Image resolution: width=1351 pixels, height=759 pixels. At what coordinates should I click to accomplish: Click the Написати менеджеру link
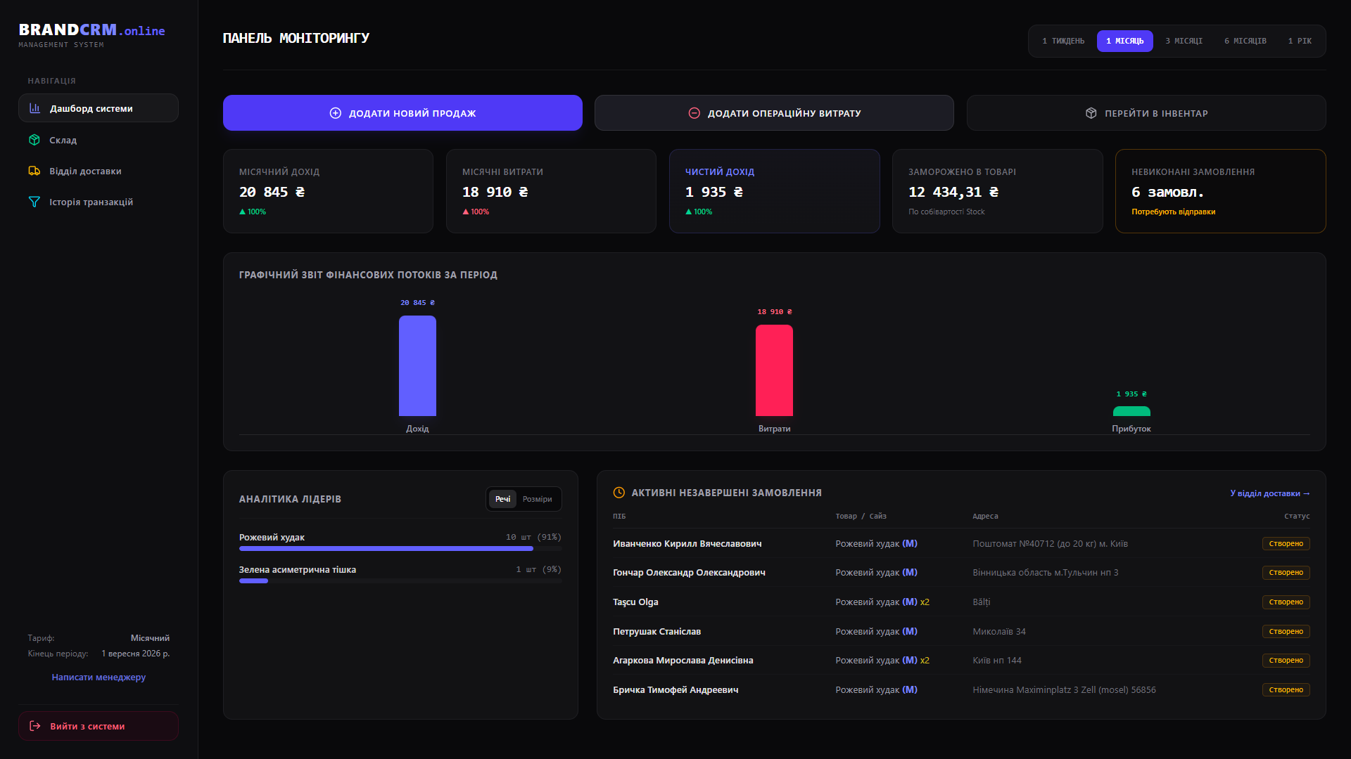click(99, 677)
